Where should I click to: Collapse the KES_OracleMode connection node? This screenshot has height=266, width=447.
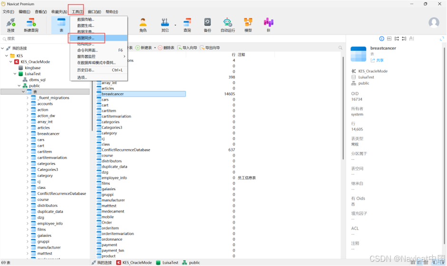pos(11,62)
